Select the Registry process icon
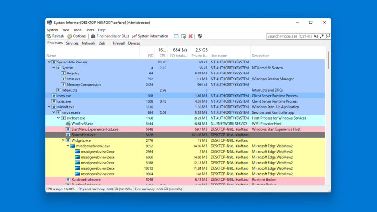377x212 pixels. pos(63,73)
